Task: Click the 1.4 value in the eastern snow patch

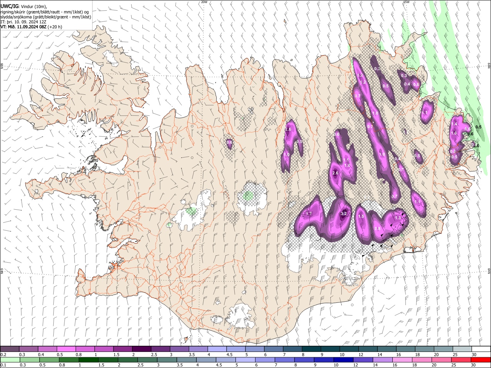Action: click(455, 124)
